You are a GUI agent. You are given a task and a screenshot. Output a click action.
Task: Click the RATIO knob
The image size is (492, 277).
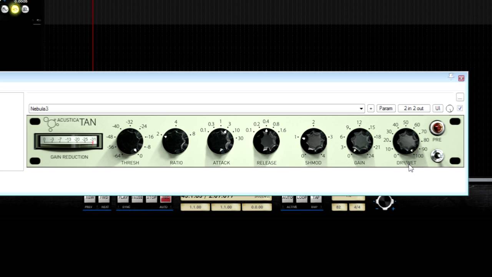176,142
